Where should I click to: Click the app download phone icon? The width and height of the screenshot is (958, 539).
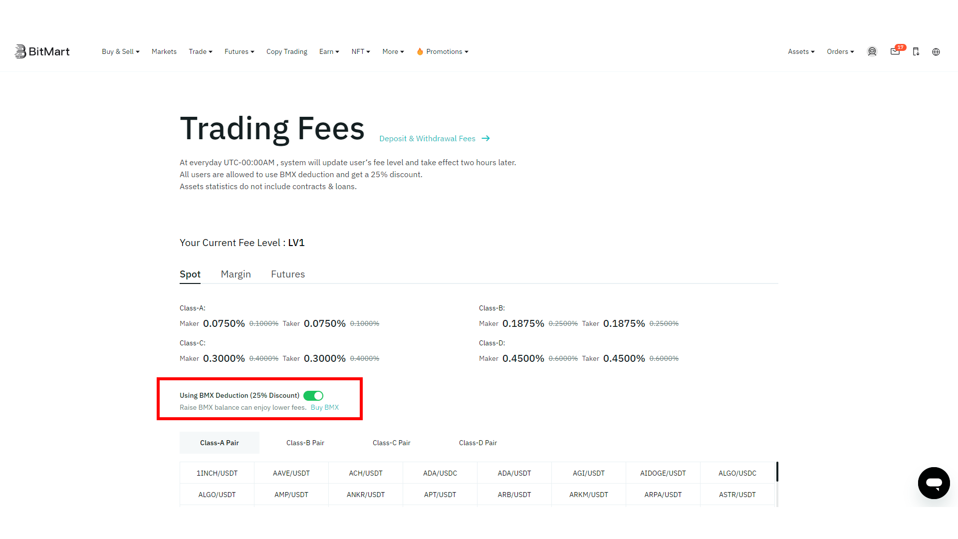(916, 51)
